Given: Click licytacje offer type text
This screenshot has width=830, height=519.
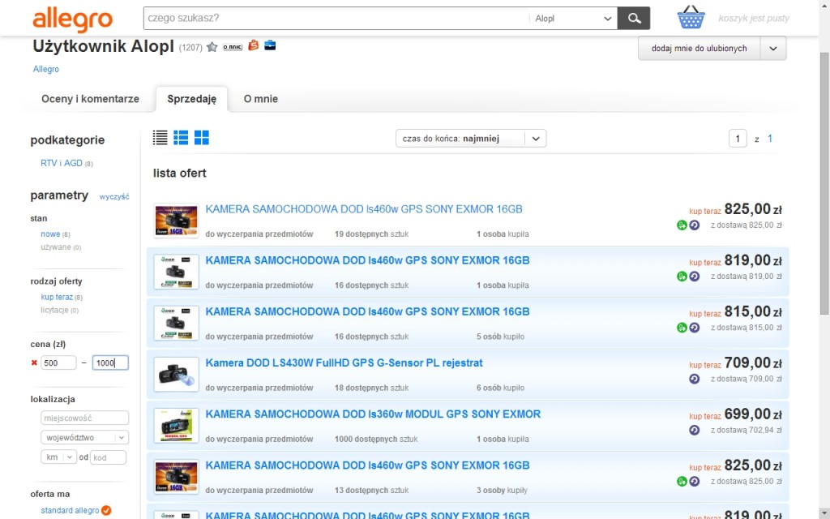Looking at the screenshot, I should point(54,311).
